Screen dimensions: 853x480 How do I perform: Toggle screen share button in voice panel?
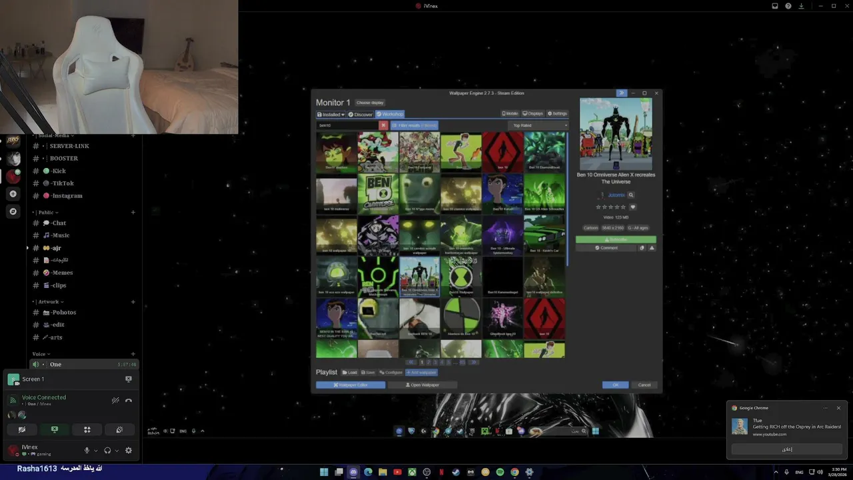click(55, 430)
